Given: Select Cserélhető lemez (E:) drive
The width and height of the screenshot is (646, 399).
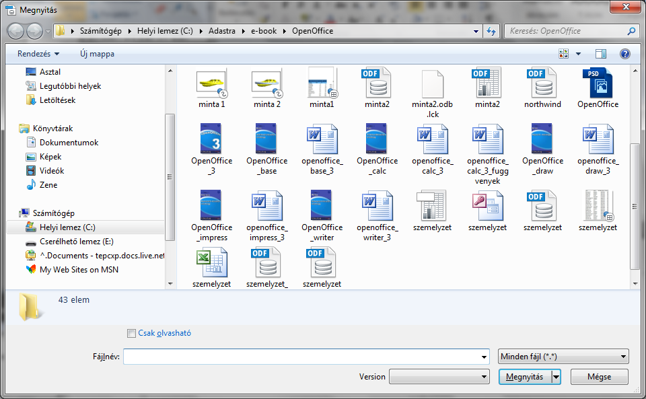Looking at the screenshot, I should point(69,242).
